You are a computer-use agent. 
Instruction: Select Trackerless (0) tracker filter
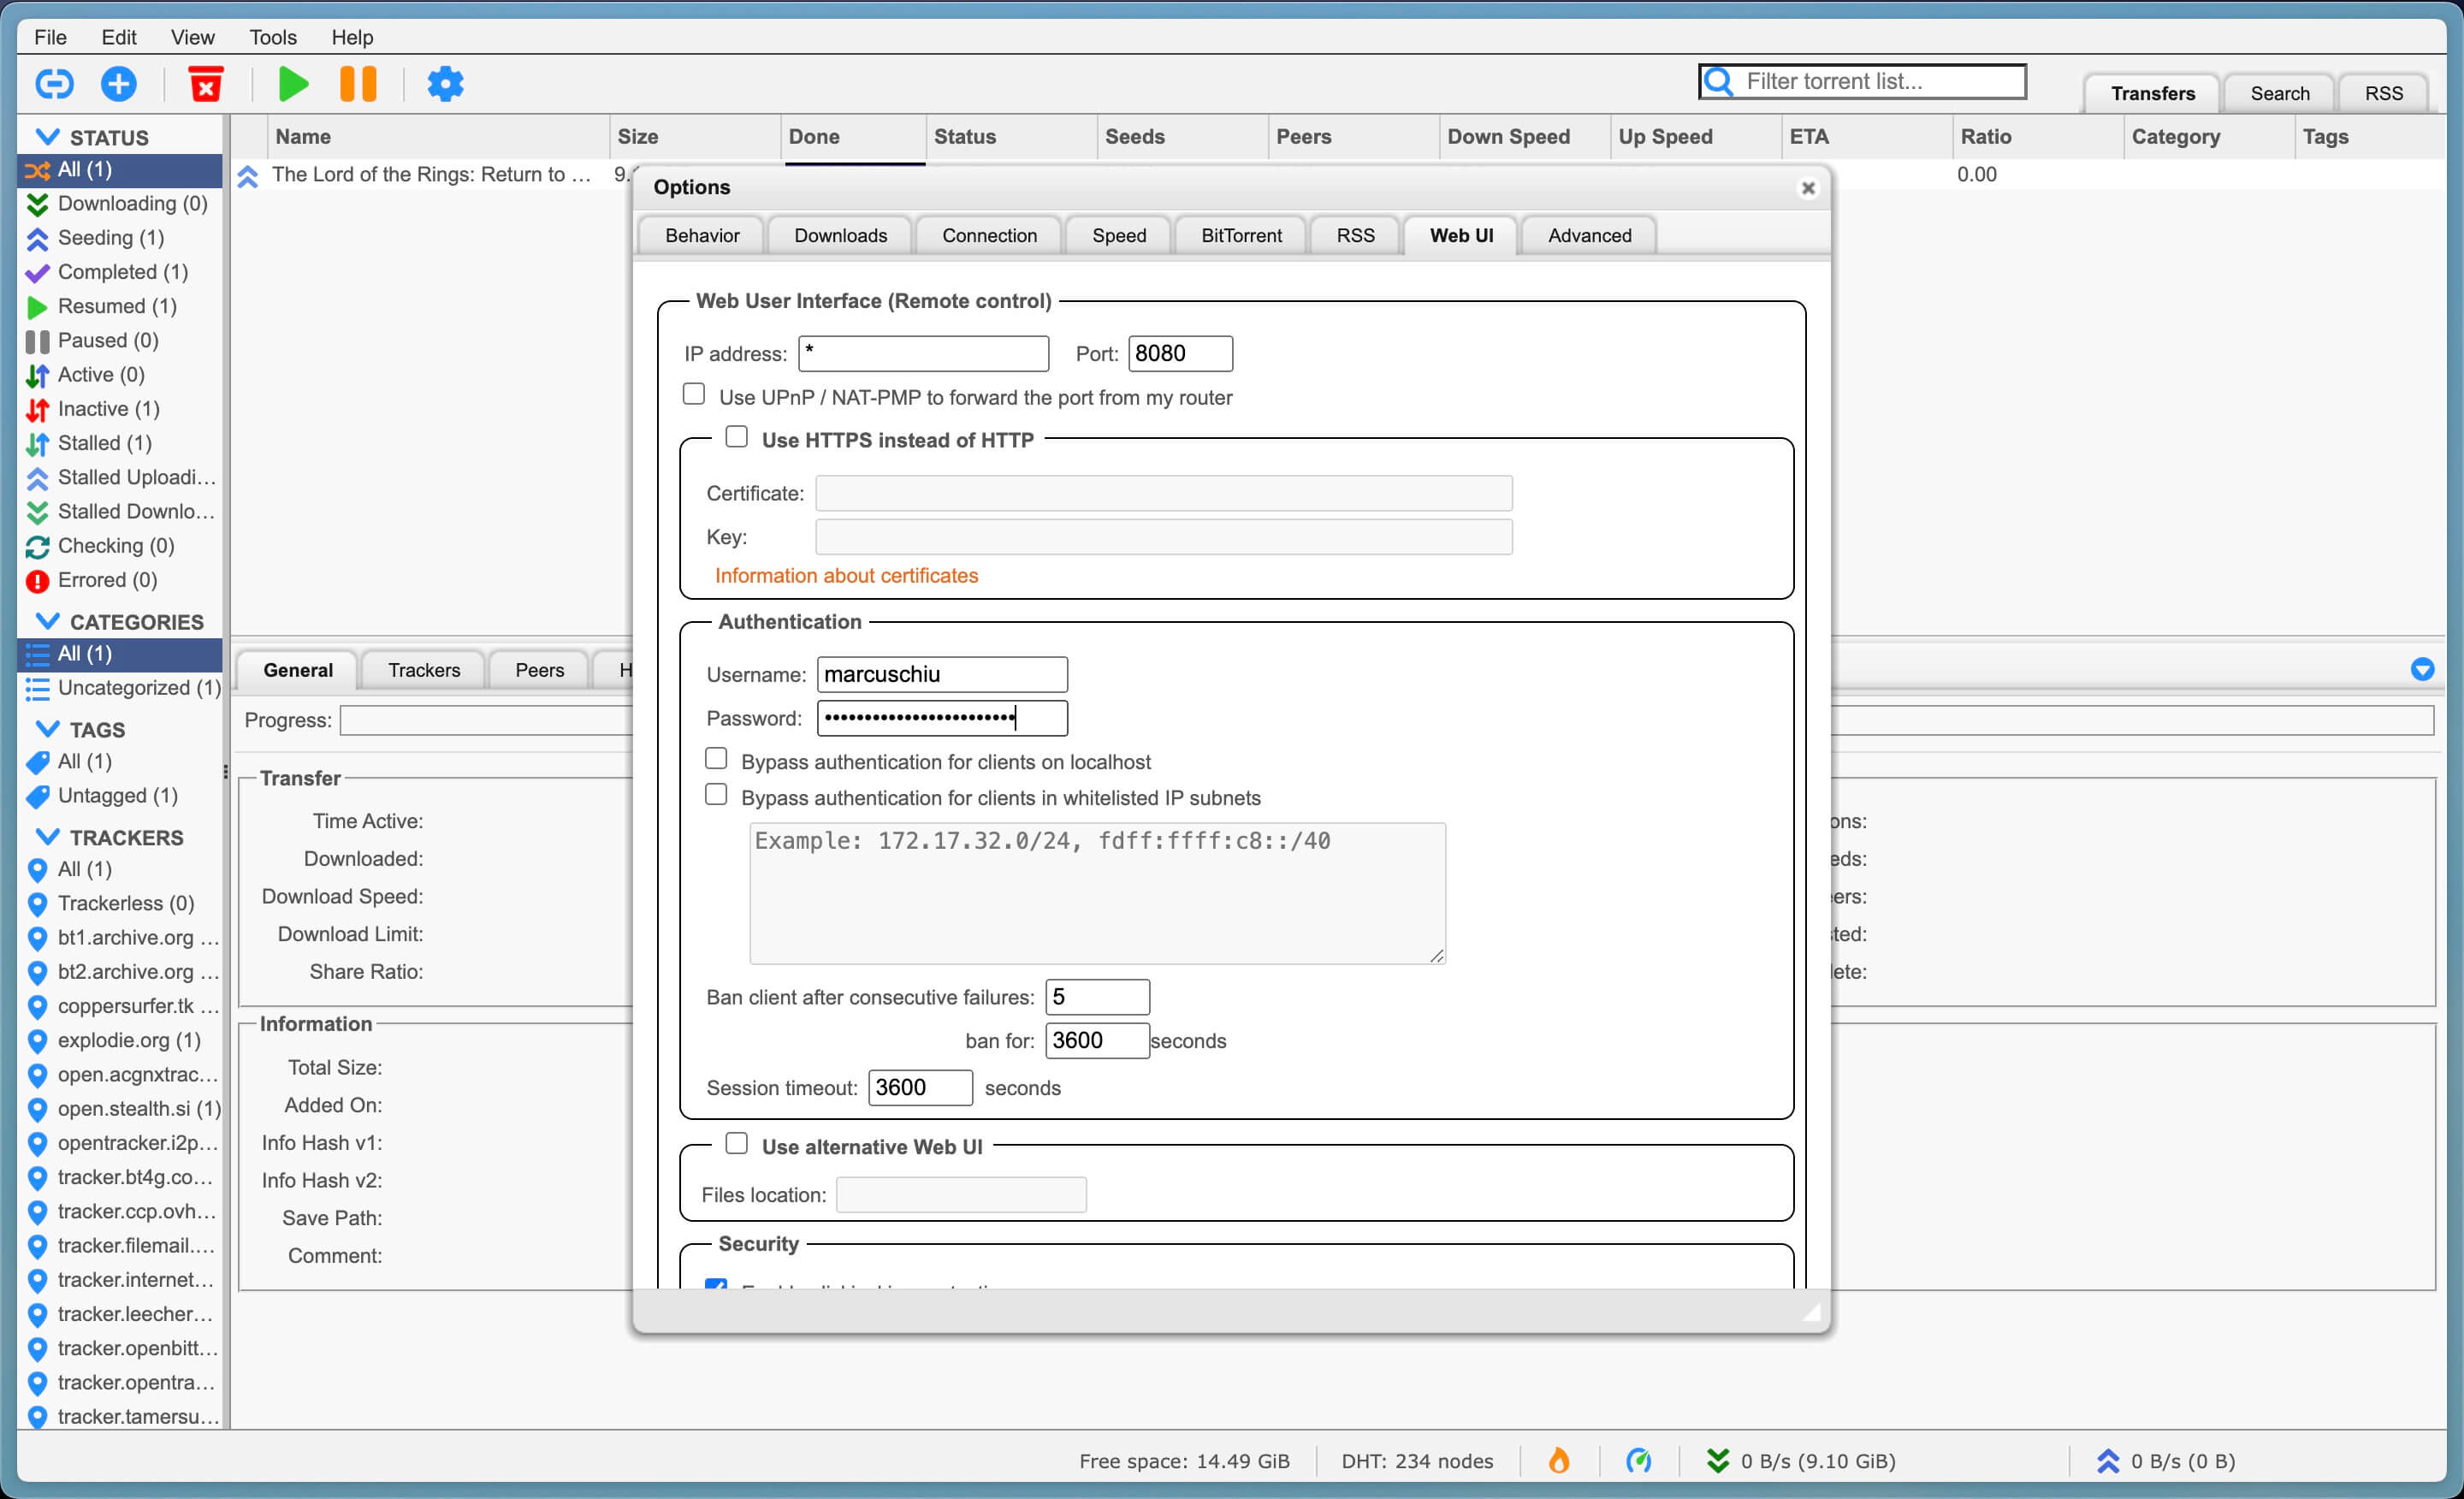pyautogui.click(x=120, y=904)
